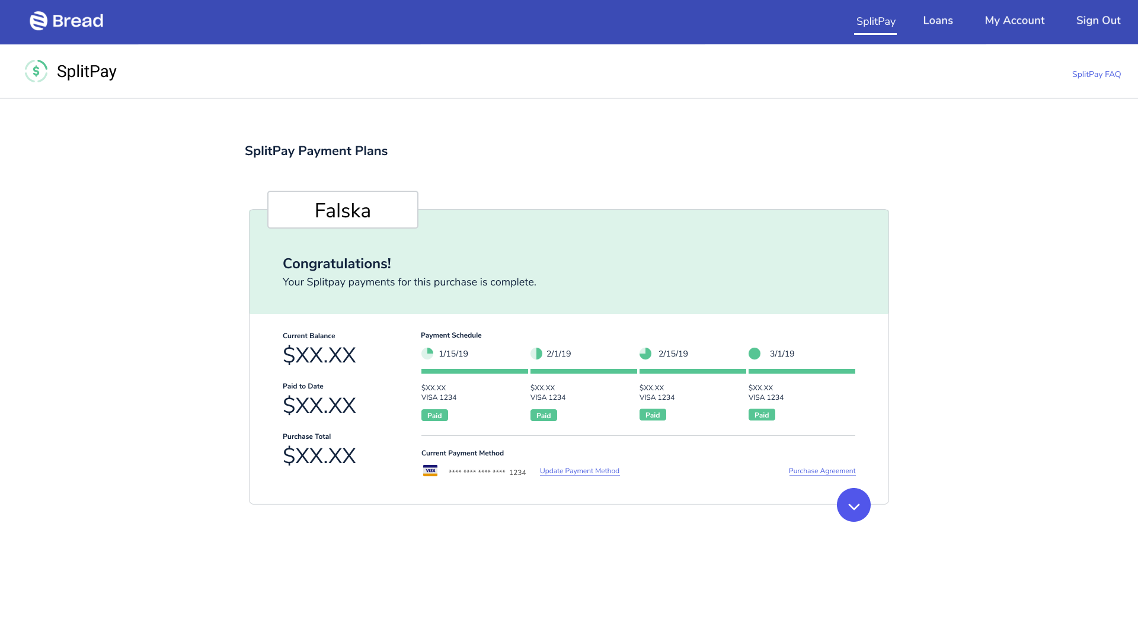Open the Loans navigation item
The width and height of the screenshot is (1138, 626).
click(x=938, y=21)
